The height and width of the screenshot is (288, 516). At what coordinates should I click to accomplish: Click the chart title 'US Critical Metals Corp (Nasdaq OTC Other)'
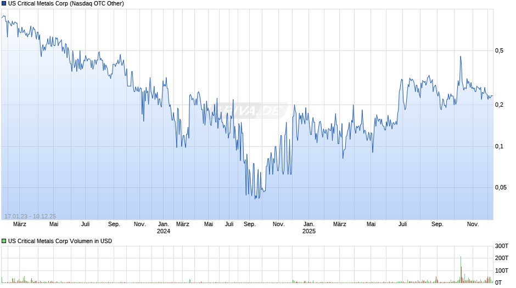pyautogui.click(x=66, y=4)
